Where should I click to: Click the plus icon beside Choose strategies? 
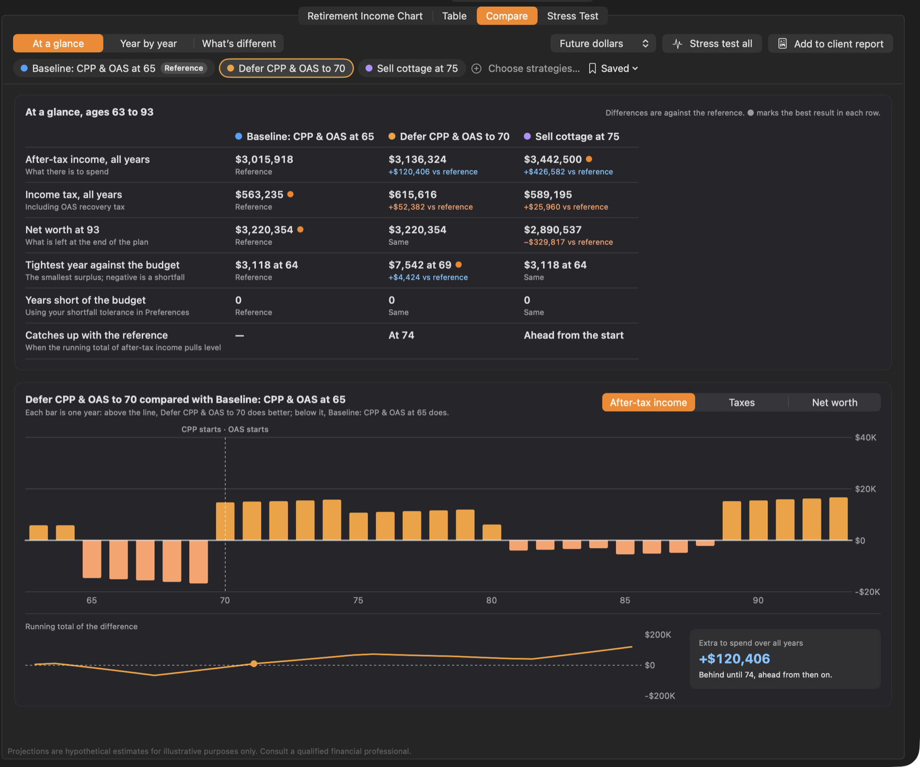coord(476,68)
